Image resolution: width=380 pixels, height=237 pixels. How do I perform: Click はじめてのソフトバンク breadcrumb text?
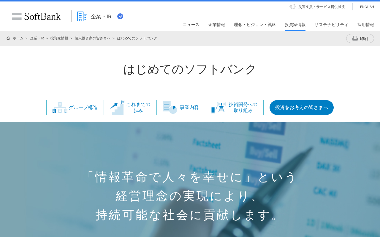137,38
